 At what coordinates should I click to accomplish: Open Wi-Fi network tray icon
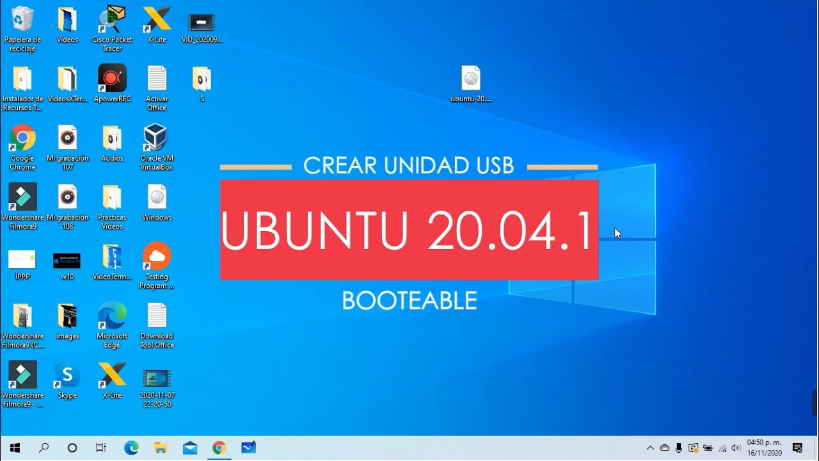pyautogui.click(x=722, y=448)
